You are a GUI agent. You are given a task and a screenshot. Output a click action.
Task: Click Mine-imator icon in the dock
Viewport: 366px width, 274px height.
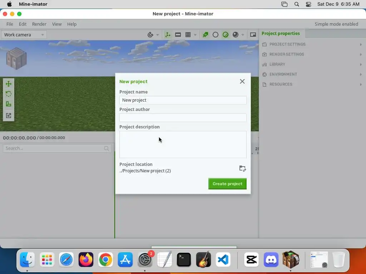(x=291, y=259)
